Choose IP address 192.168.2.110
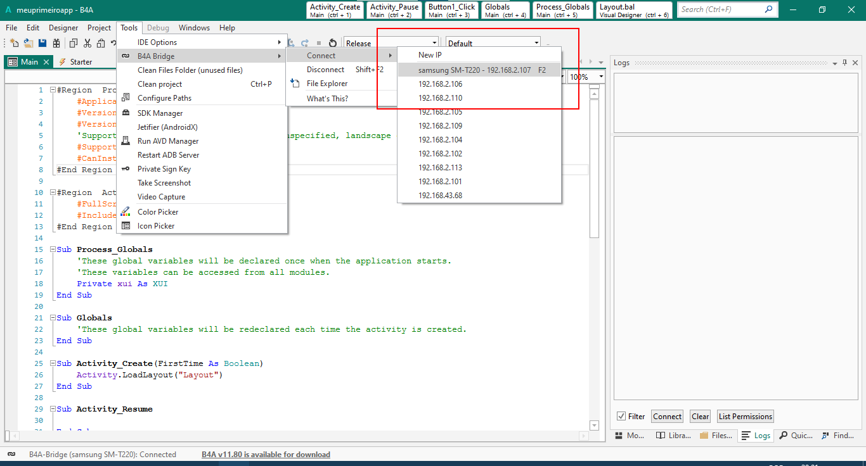Image resolution: width=866 pixels, height=466 pixels. (x=479, y=98)
